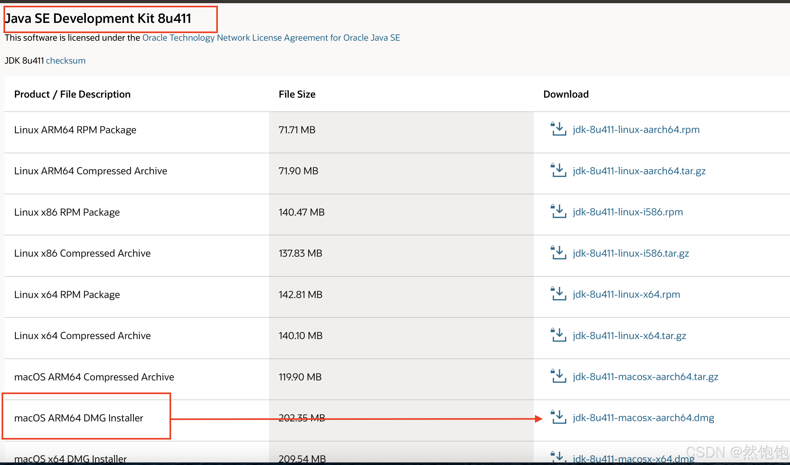Image resolution: width=790 pixels, height=465 pixels.
Task: Click download icon for jdk-8u411-macosx-aarch64.dmg
Action: click(558, 417)
